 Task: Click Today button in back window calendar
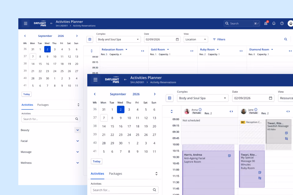coord(27,94)
